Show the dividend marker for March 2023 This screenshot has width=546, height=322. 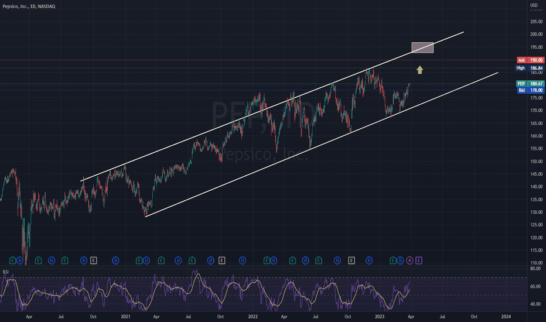pyautogui.click(x=400, y=261)
